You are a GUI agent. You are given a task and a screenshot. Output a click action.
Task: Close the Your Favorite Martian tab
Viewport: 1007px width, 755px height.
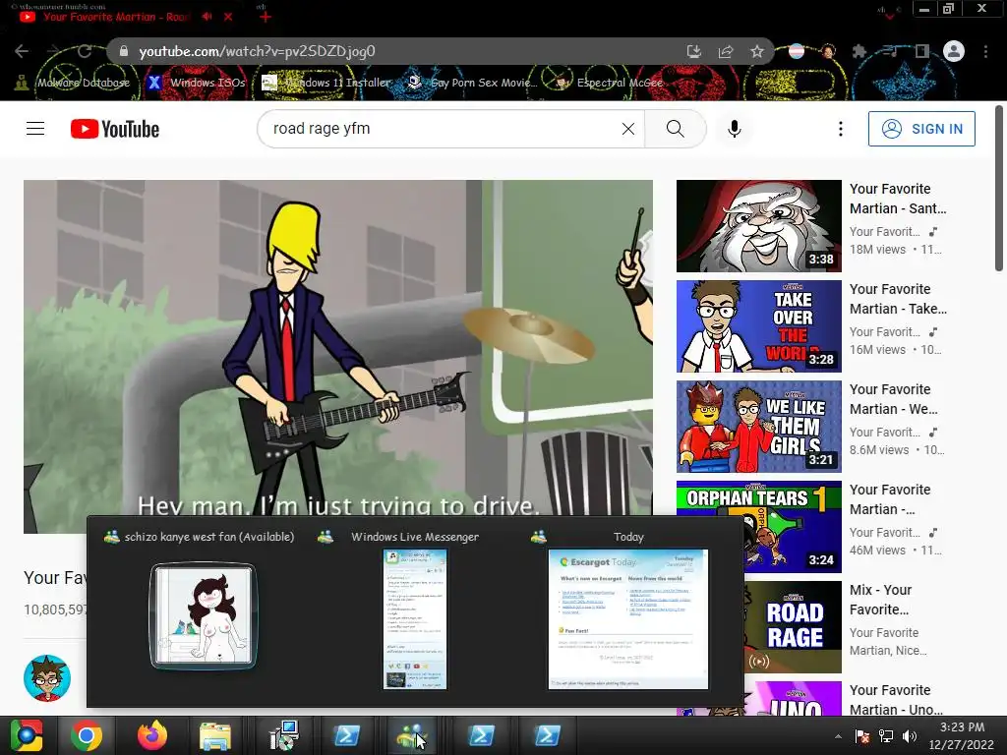(228, 17)
